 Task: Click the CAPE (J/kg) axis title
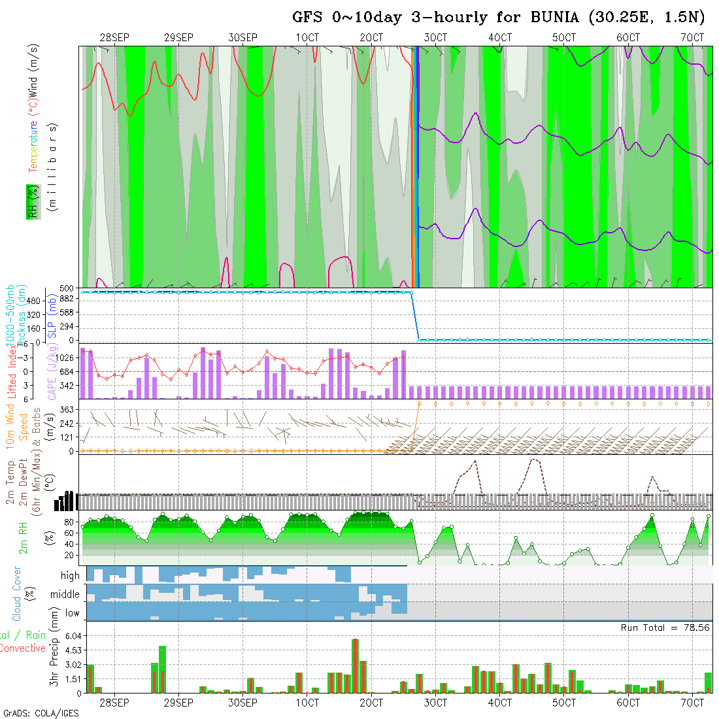[51, 372]
